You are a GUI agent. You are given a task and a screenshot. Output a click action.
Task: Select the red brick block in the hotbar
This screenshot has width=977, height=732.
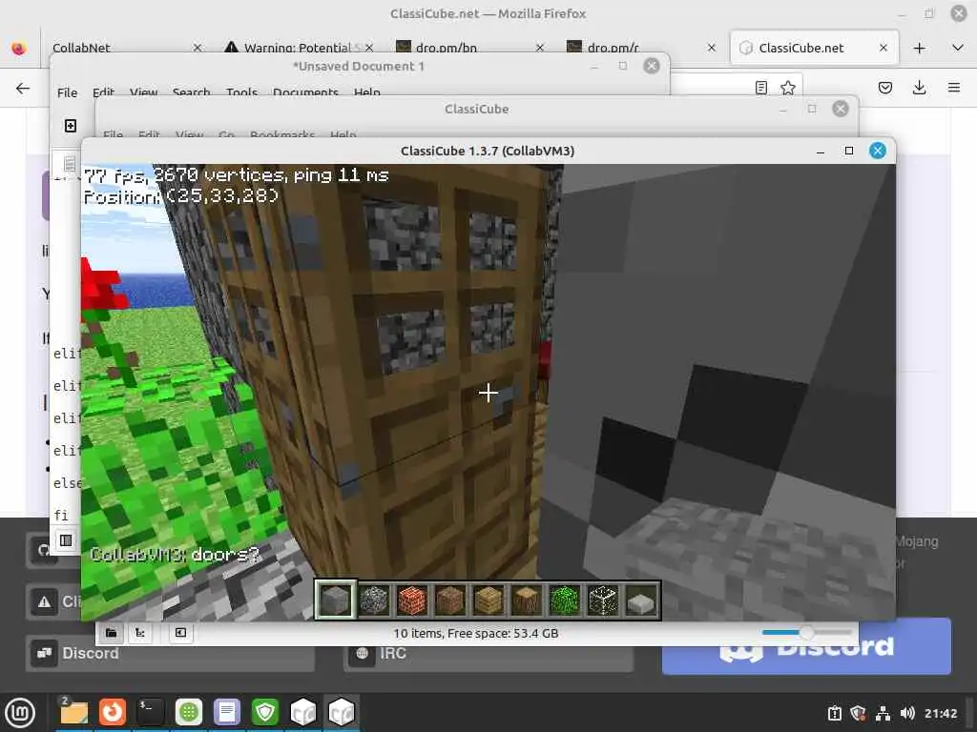point(412,600)
